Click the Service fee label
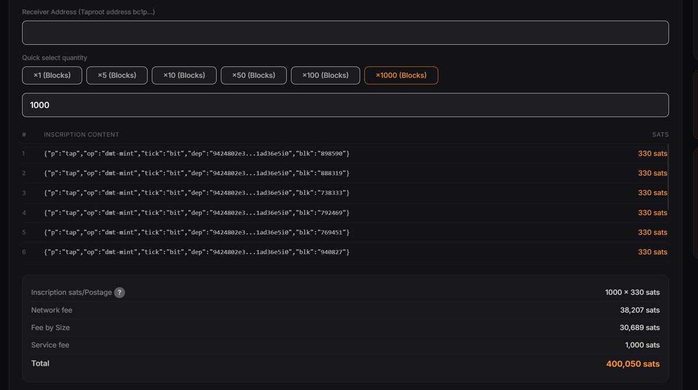Viewport: 698px width, 390px height. pos(50,345)
